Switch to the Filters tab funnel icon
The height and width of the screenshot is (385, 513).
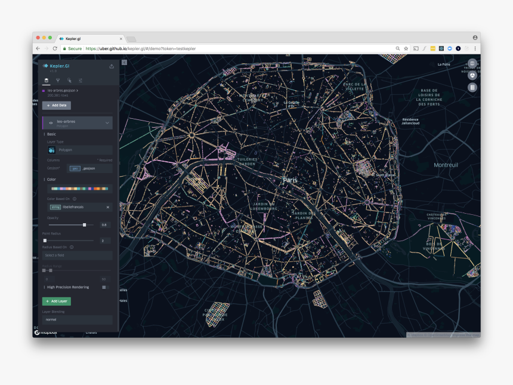pyautogui.click(x=58, y=81)
